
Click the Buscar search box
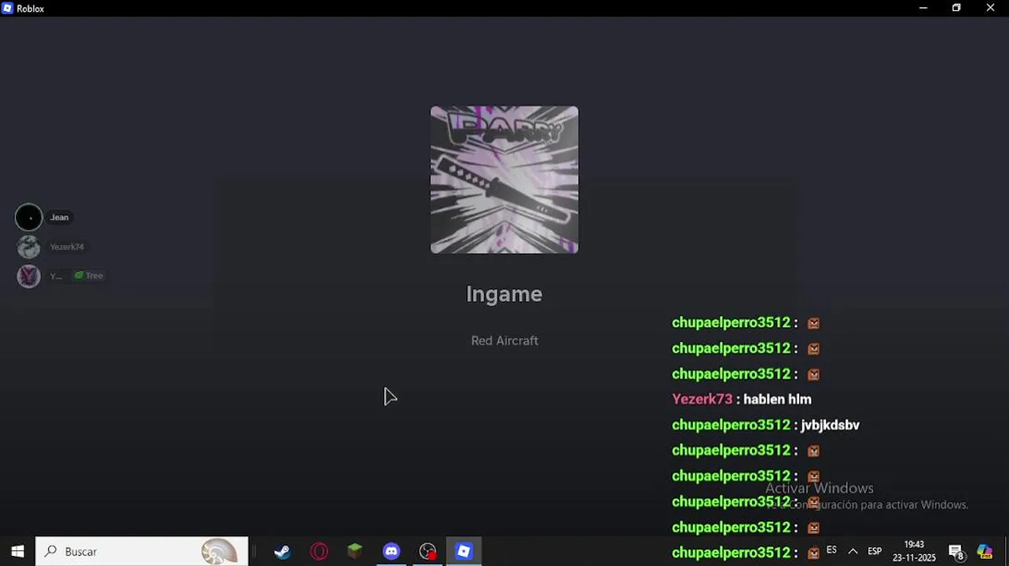pyautogui.click(x=142, y=552)
